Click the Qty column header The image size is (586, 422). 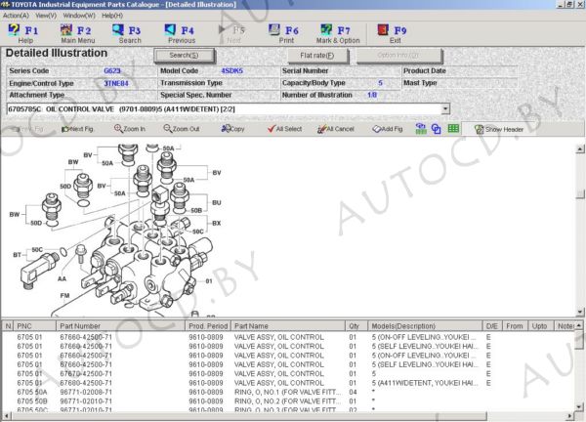pos(356,326)
